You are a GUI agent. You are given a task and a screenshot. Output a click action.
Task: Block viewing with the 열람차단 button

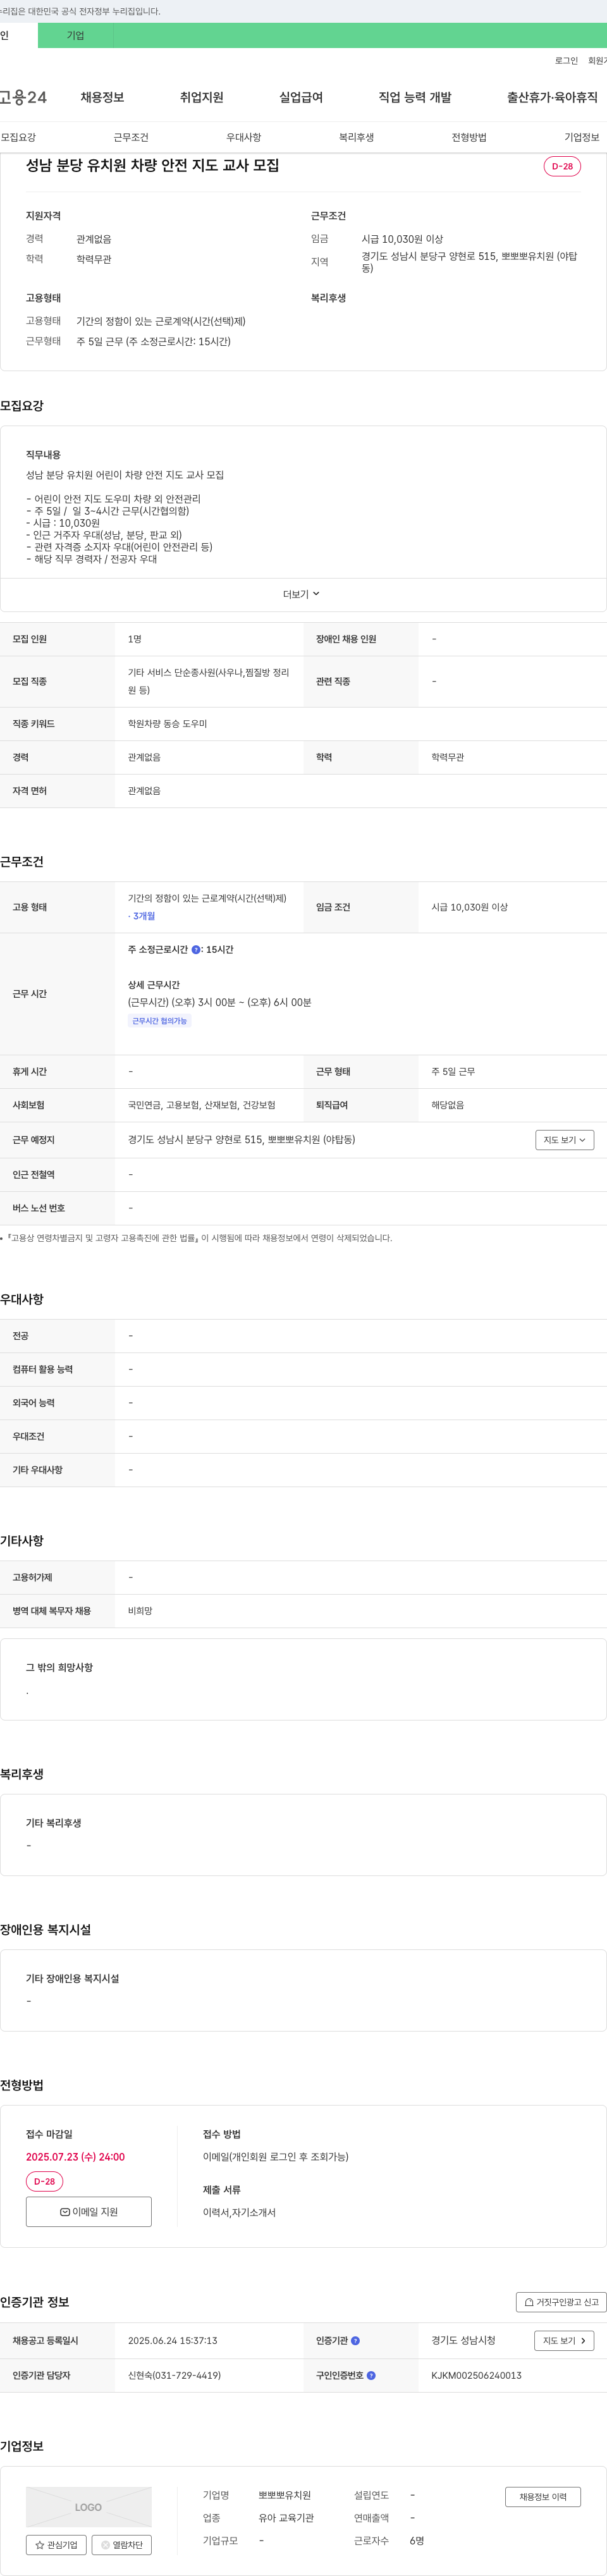pos(122,2545)
